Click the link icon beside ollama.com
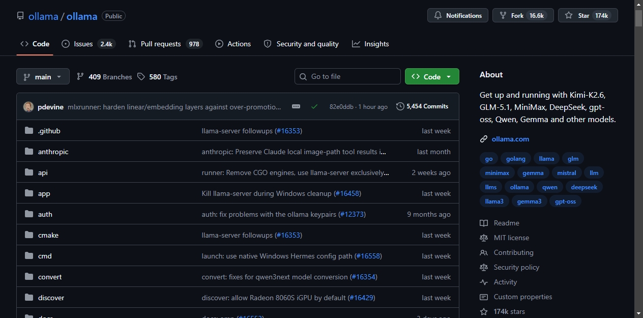 [484, 139]
